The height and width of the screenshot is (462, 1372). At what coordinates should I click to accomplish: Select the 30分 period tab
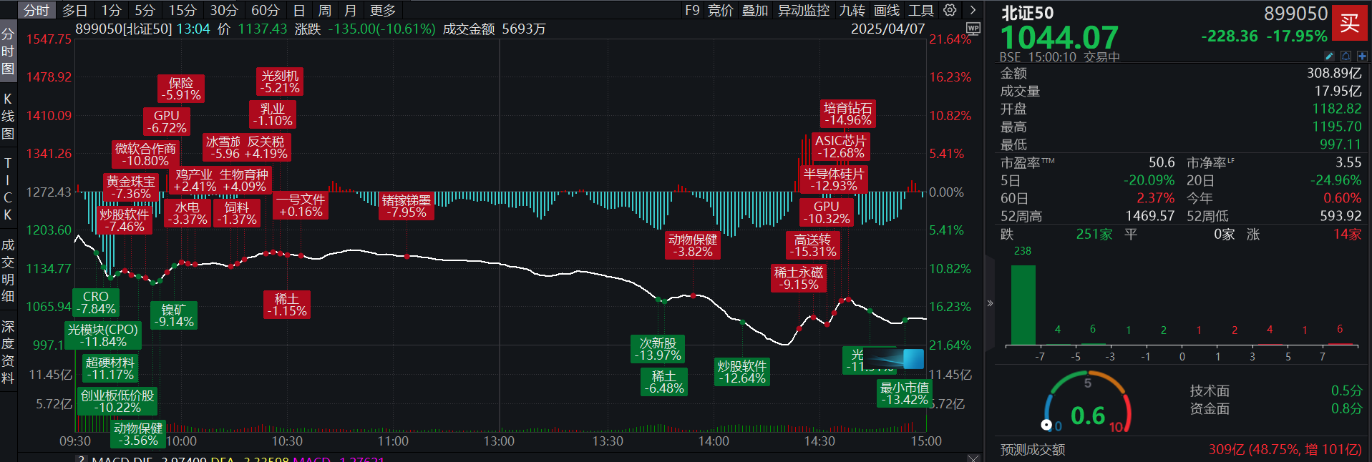coord(224,10)
